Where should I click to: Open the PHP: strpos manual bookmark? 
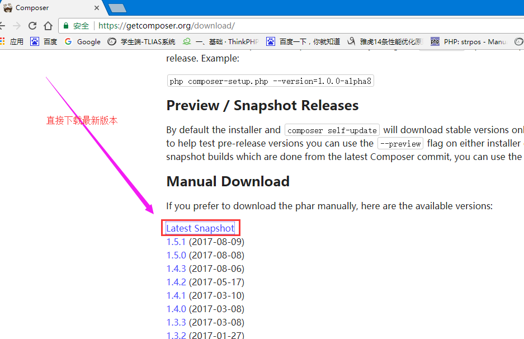pyautogui.click(x=469, y=41)
